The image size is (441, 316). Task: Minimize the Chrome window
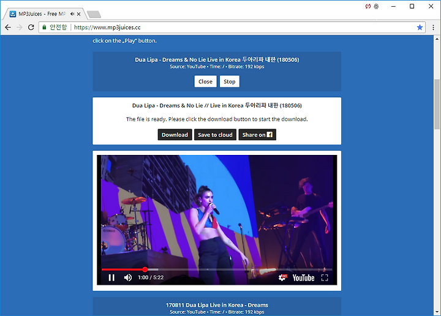point(393,6)
